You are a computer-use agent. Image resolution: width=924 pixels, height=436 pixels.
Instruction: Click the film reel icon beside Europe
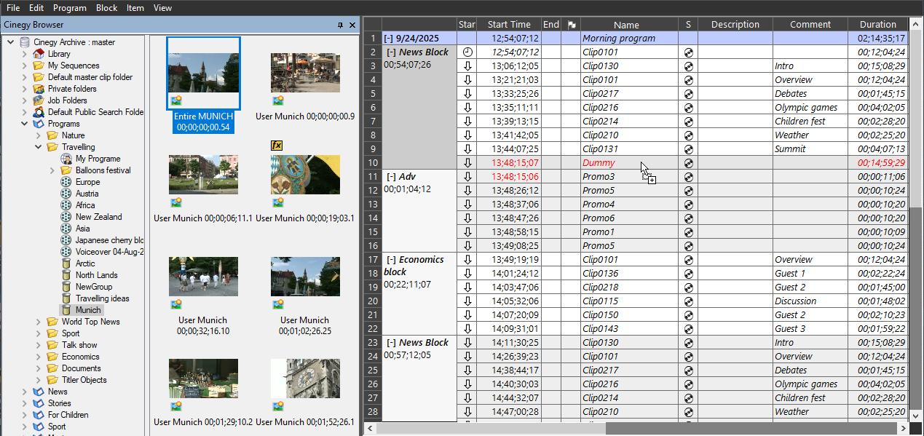coord(66,182)
